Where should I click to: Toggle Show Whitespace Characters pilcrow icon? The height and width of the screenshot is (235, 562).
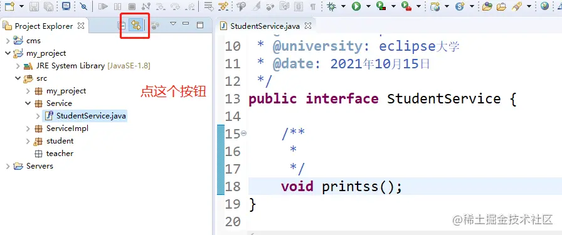tap(313, 6)
